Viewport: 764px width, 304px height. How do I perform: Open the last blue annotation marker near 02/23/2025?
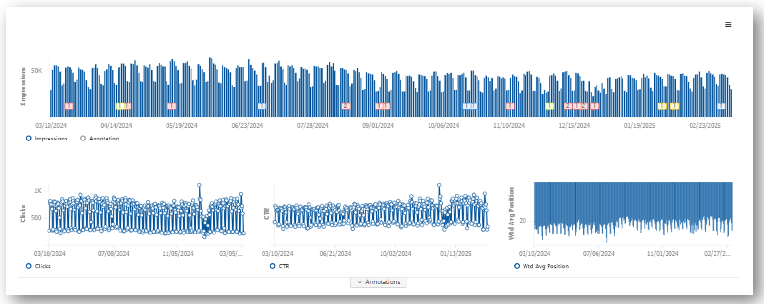(721, 106)
